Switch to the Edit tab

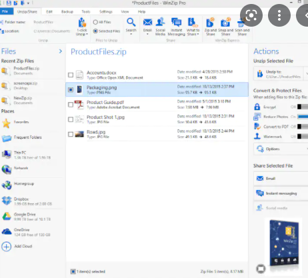pos(49,11)
